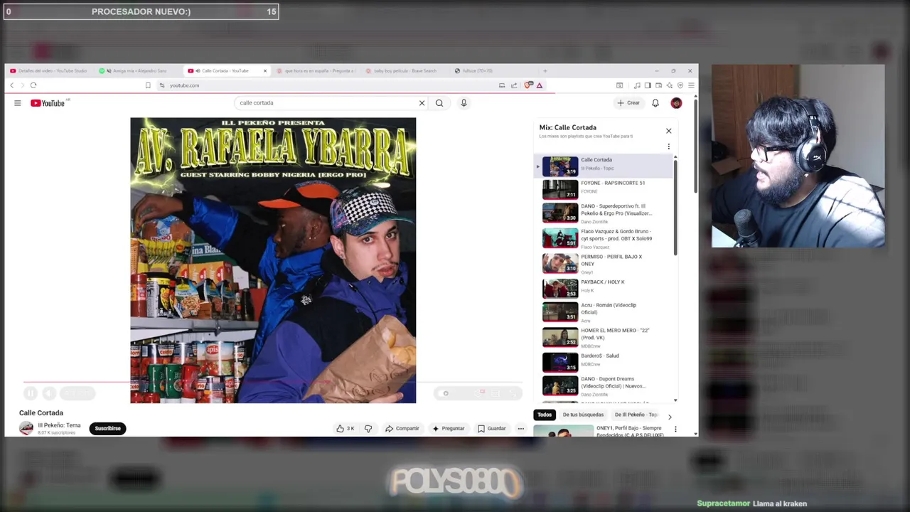910x512 pixels.
Task: Select the Todos filter chip
Action: coord(545,415)
